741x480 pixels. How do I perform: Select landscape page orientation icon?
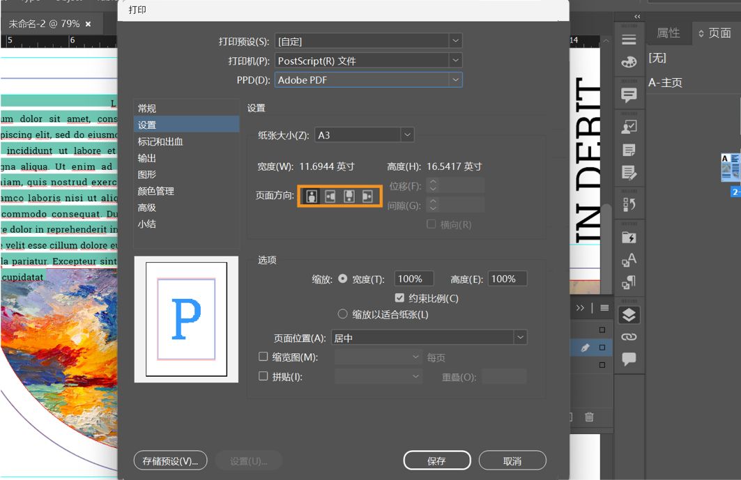[330, 196]
